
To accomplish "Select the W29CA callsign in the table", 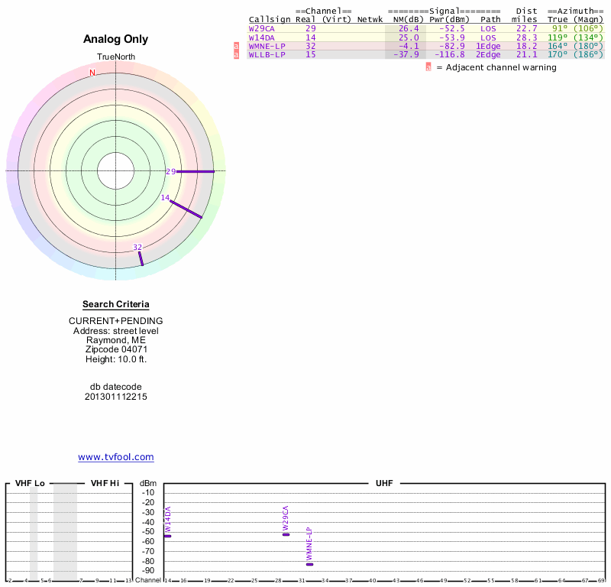I will [263, 28].
